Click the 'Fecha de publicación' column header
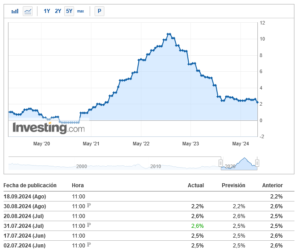The width and height of the screenshot is (298, 251). [30, 185]
